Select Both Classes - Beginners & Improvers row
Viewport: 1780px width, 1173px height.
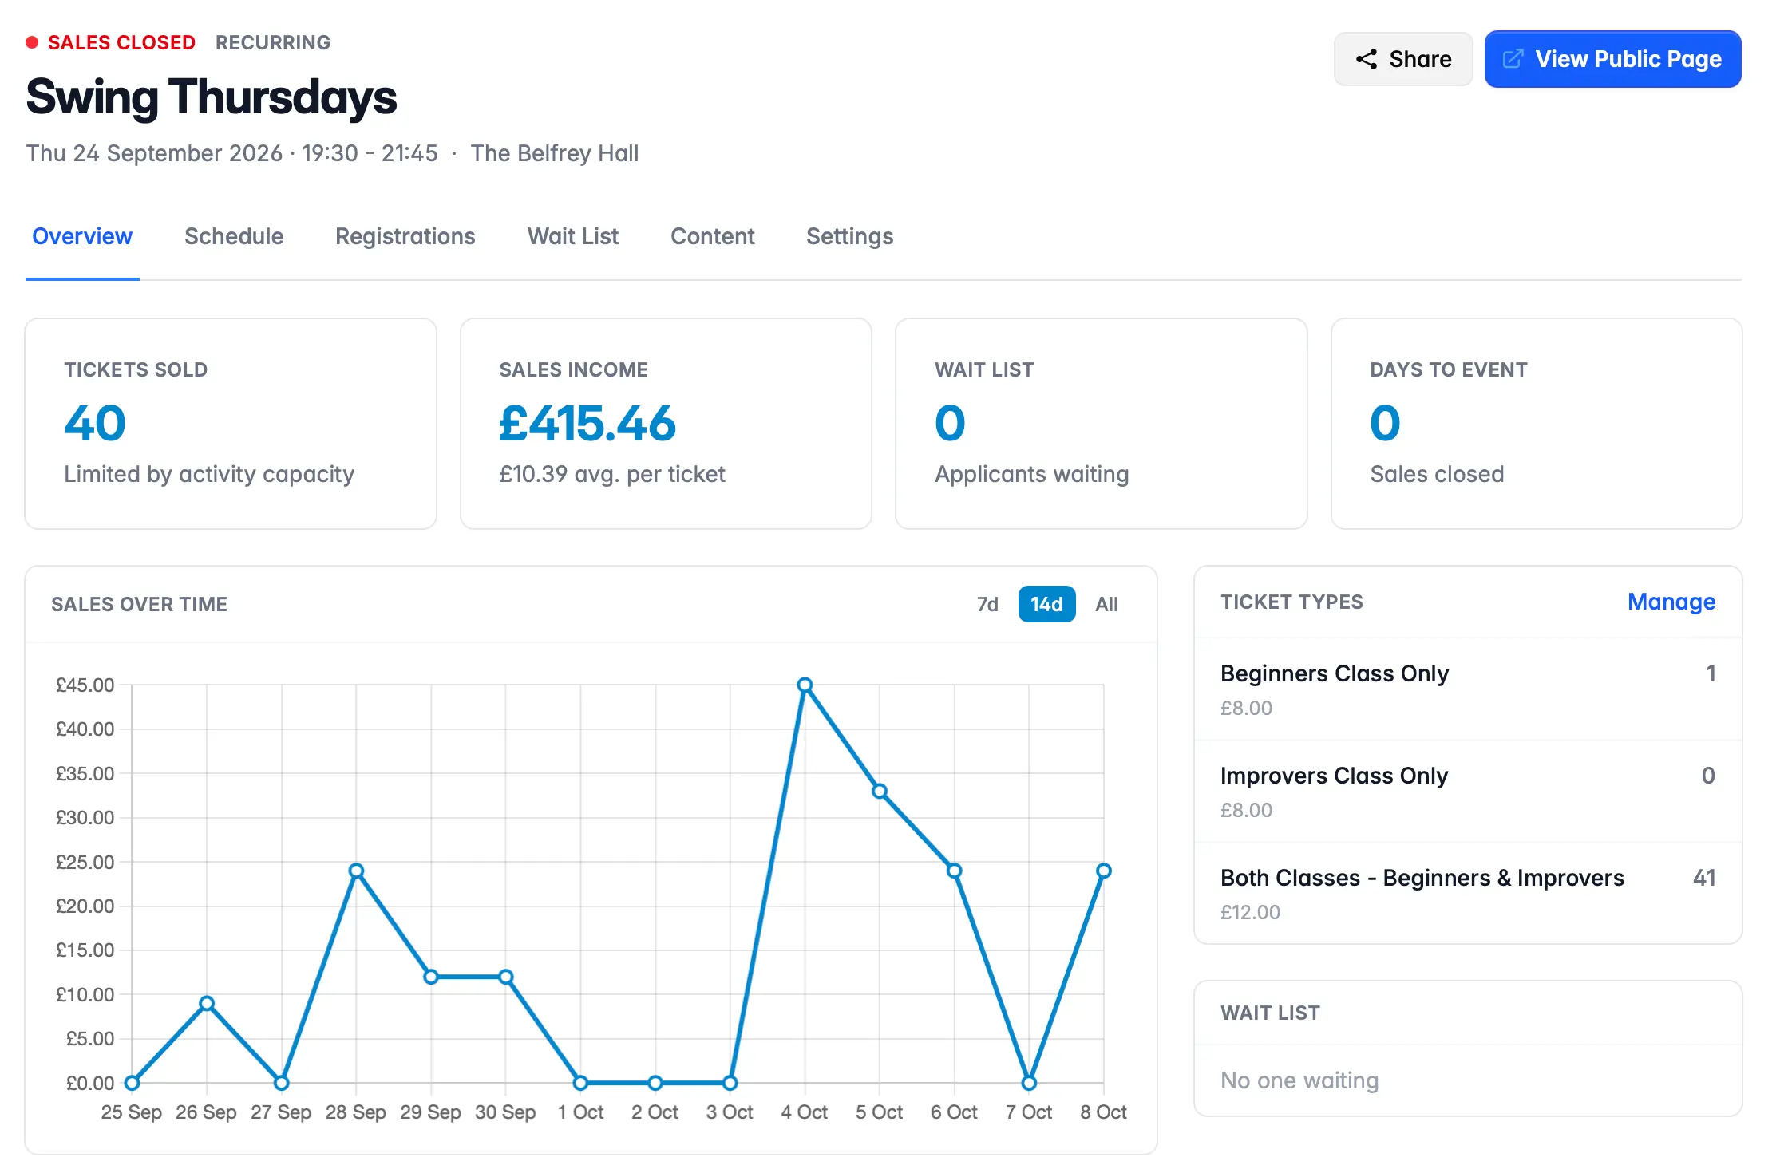tap(1467, 894)
